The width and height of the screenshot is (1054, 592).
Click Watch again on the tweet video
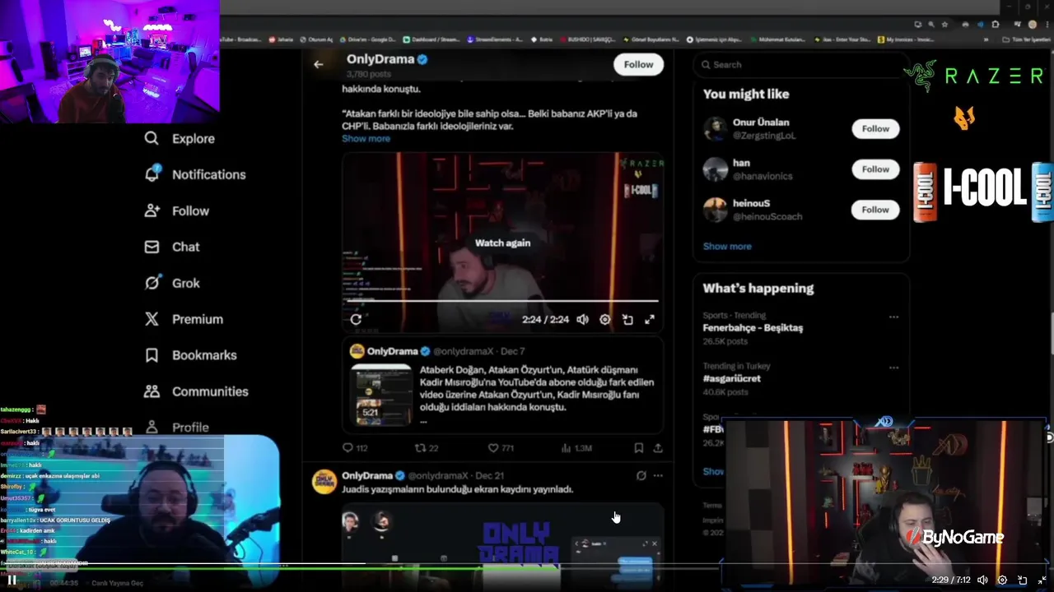pos(502,243)
